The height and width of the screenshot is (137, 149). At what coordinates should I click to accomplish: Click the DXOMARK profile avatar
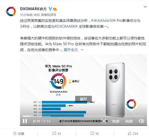pos(11,11)
